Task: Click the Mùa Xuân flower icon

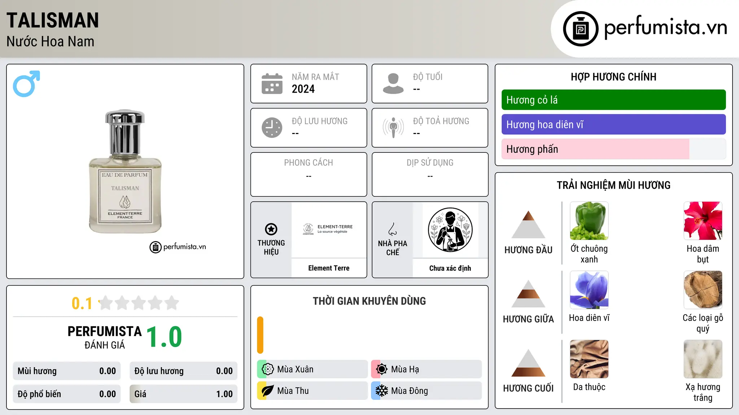Action: (268, 369)
